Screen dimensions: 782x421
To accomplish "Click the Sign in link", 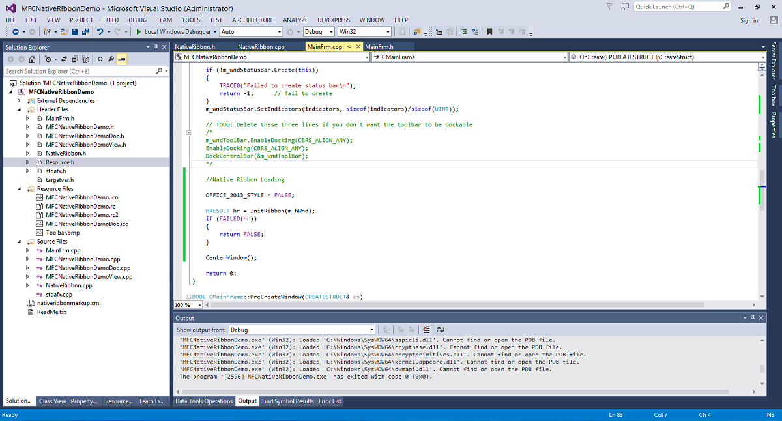I will point(749,20).
